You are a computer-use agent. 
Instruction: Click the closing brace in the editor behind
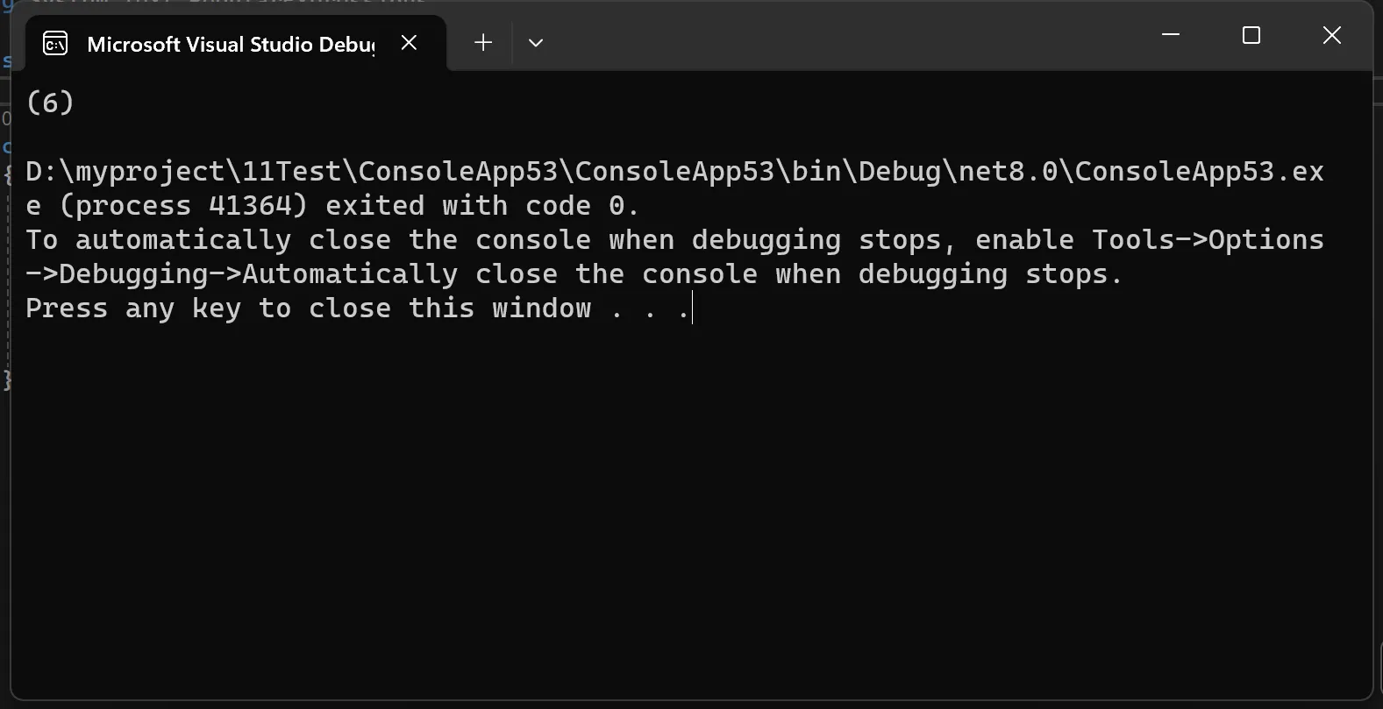click(x=7, y=379)
